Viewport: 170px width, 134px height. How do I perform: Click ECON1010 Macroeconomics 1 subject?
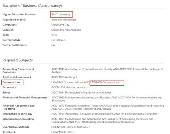point(70,87)
